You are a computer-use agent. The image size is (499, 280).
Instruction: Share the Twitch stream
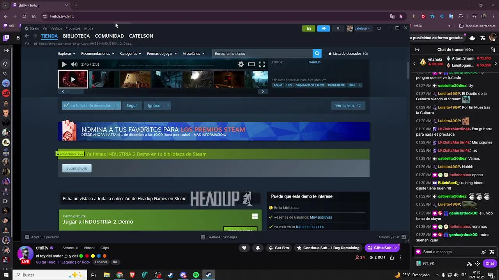click(392, 257)
